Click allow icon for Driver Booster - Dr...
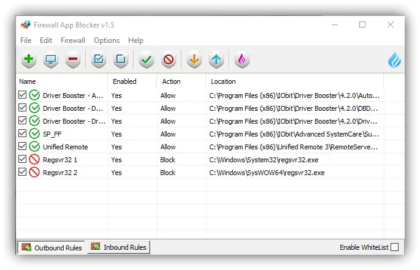Viewport: 420px width, 270px height. [34, 121]
